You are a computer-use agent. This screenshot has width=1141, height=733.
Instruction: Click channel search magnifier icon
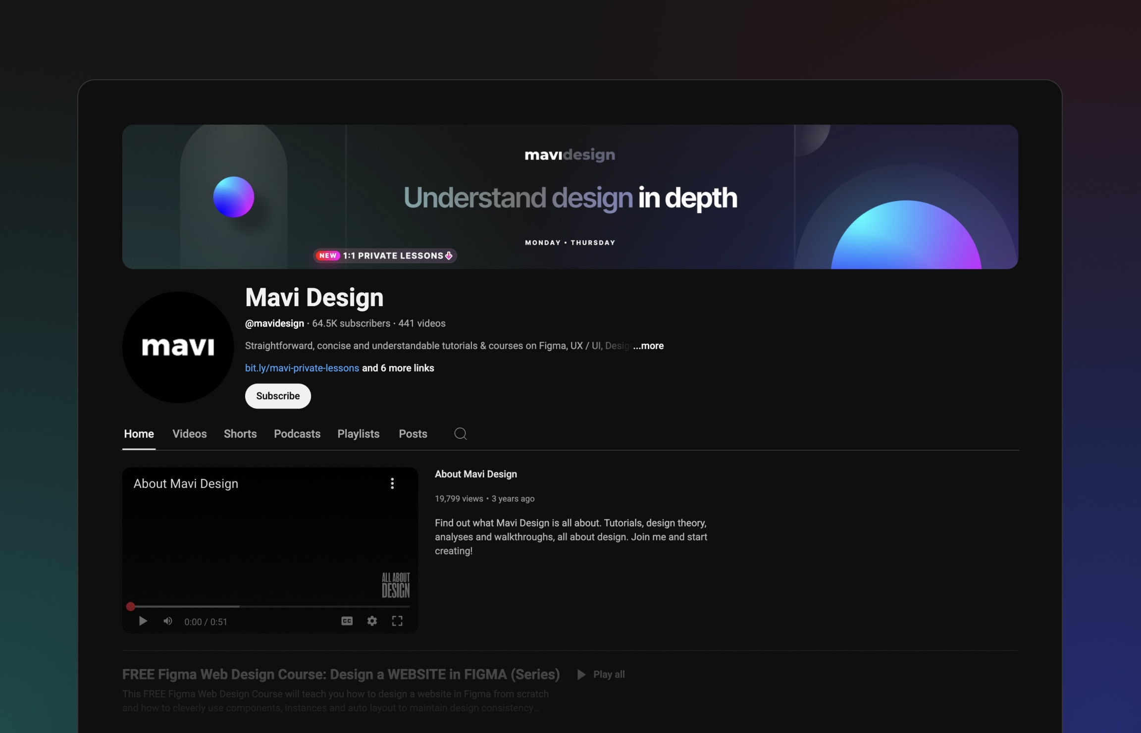(x=460, y=434)
